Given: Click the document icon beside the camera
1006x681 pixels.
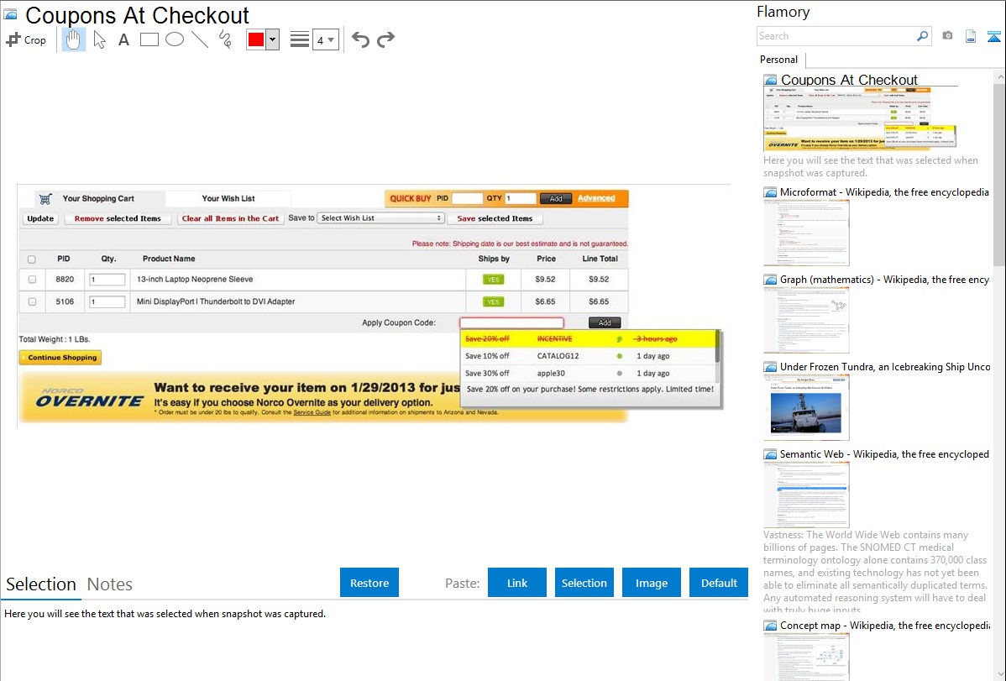Looking at the screenshot, I should pyautogui.click(x=971, y=37).
